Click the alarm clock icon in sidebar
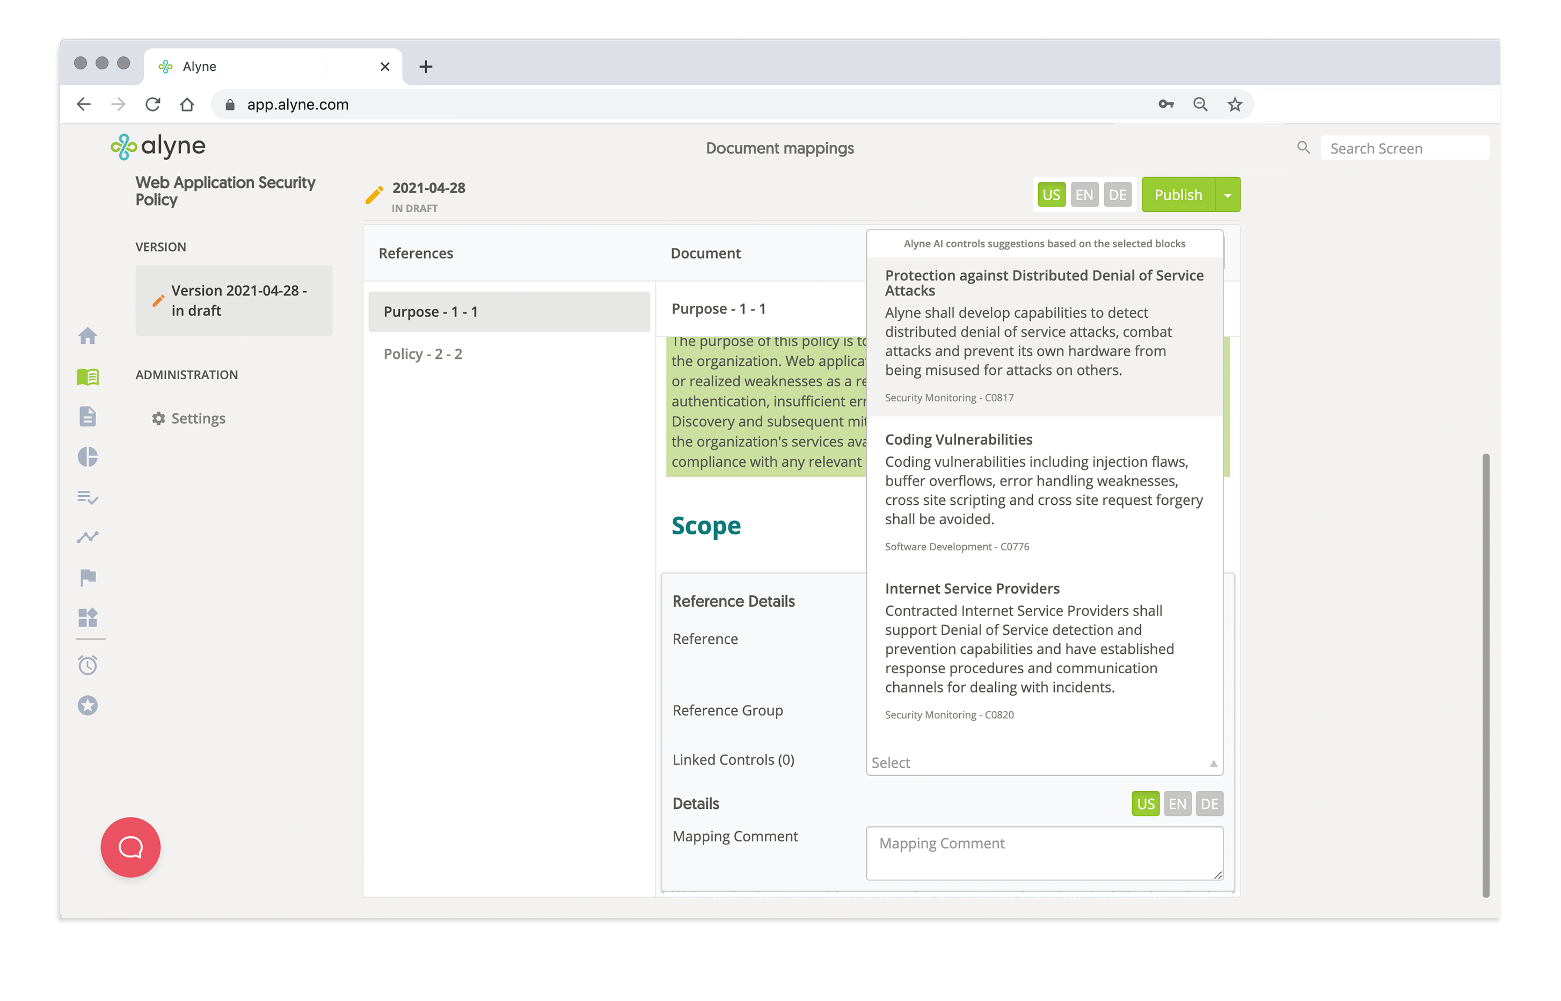 point(88,665)
